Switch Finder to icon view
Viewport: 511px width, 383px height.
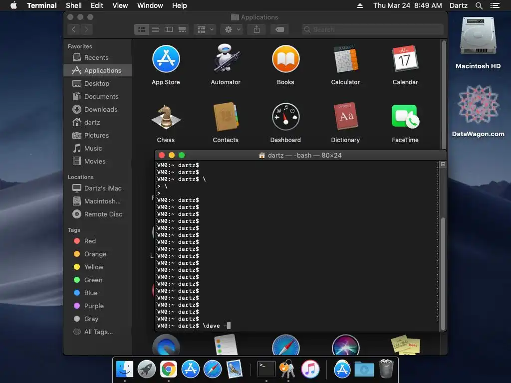(142, 29)
